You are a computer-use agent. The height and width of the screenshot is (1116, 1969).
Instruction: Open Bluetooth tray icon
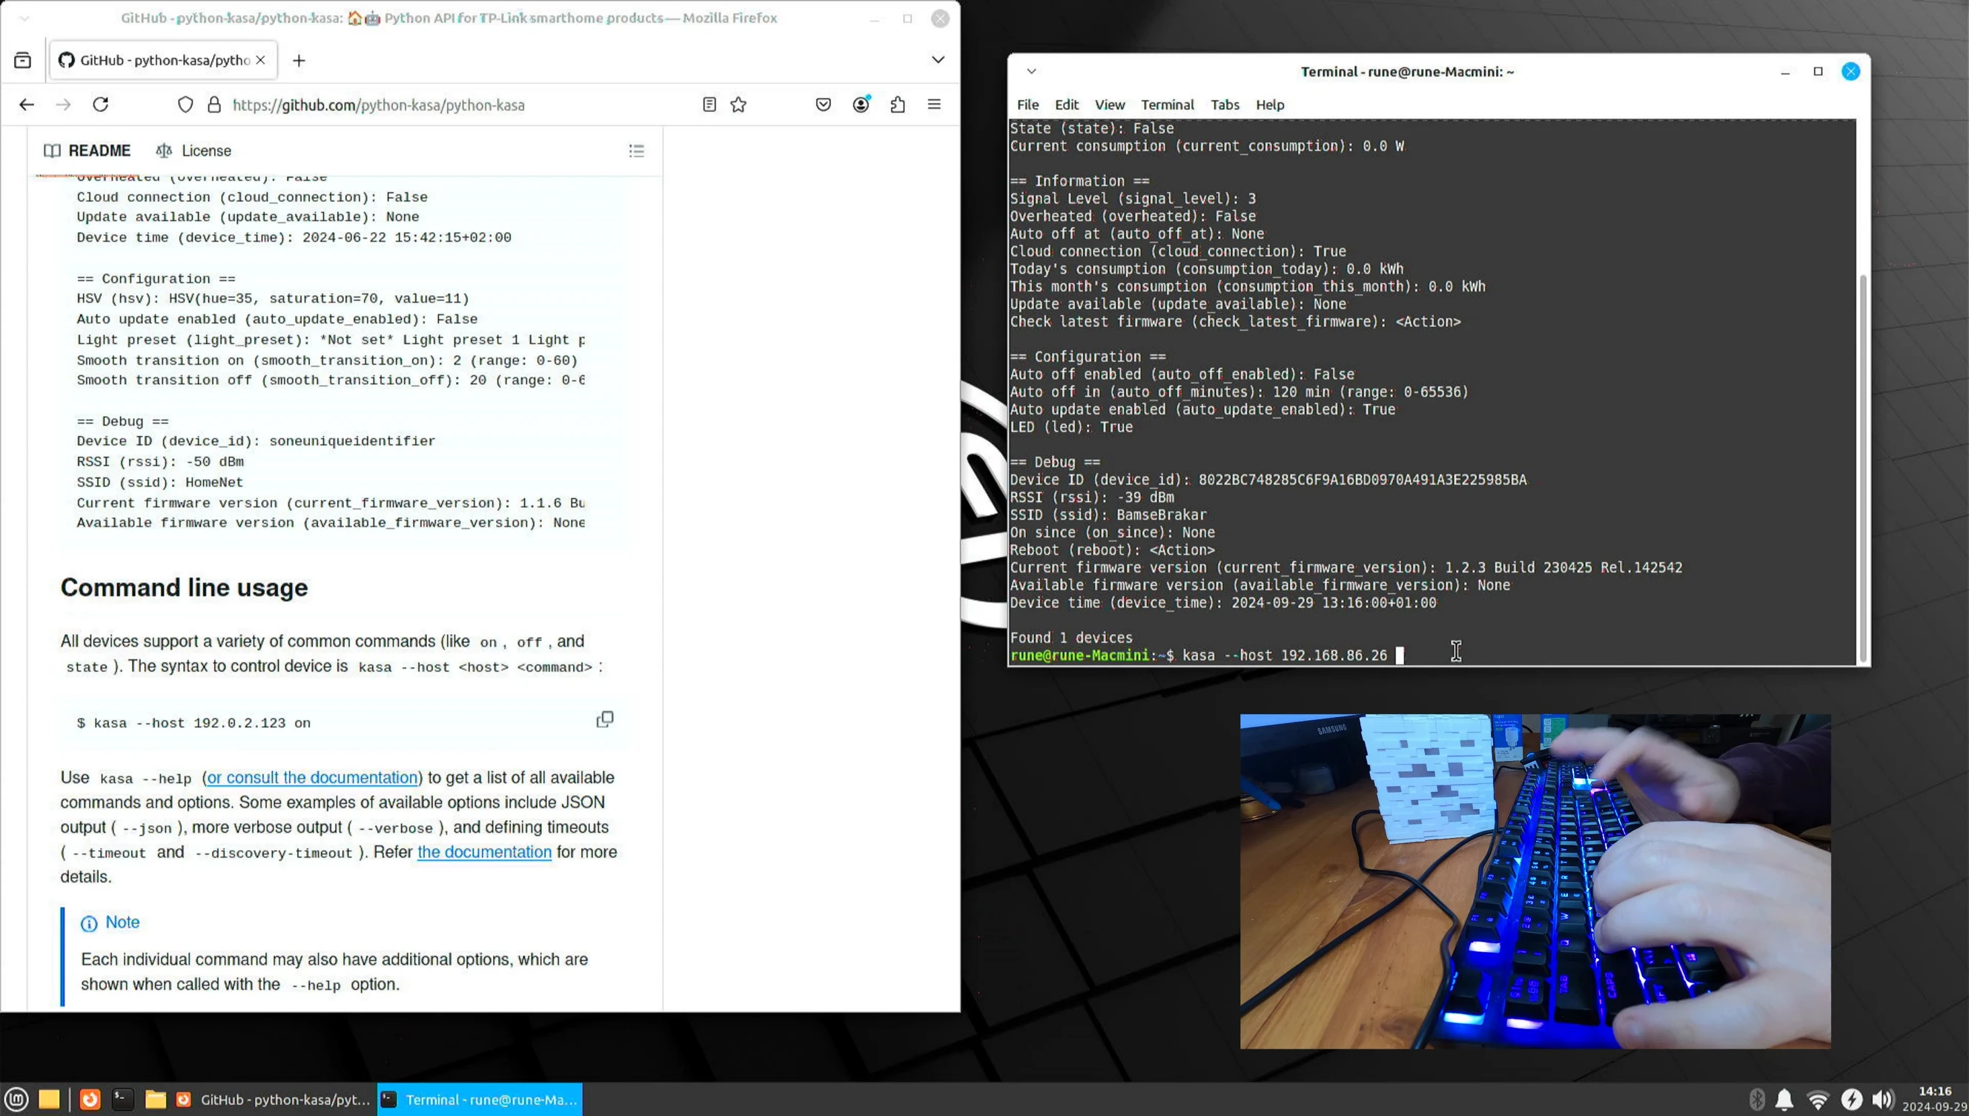tap(1757, 1099)
